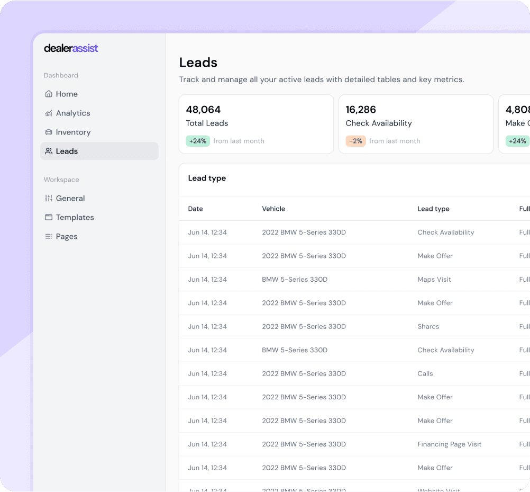Click the Pages list icon
The width and height of the screenshot is (530, 492).
point(48,236)
